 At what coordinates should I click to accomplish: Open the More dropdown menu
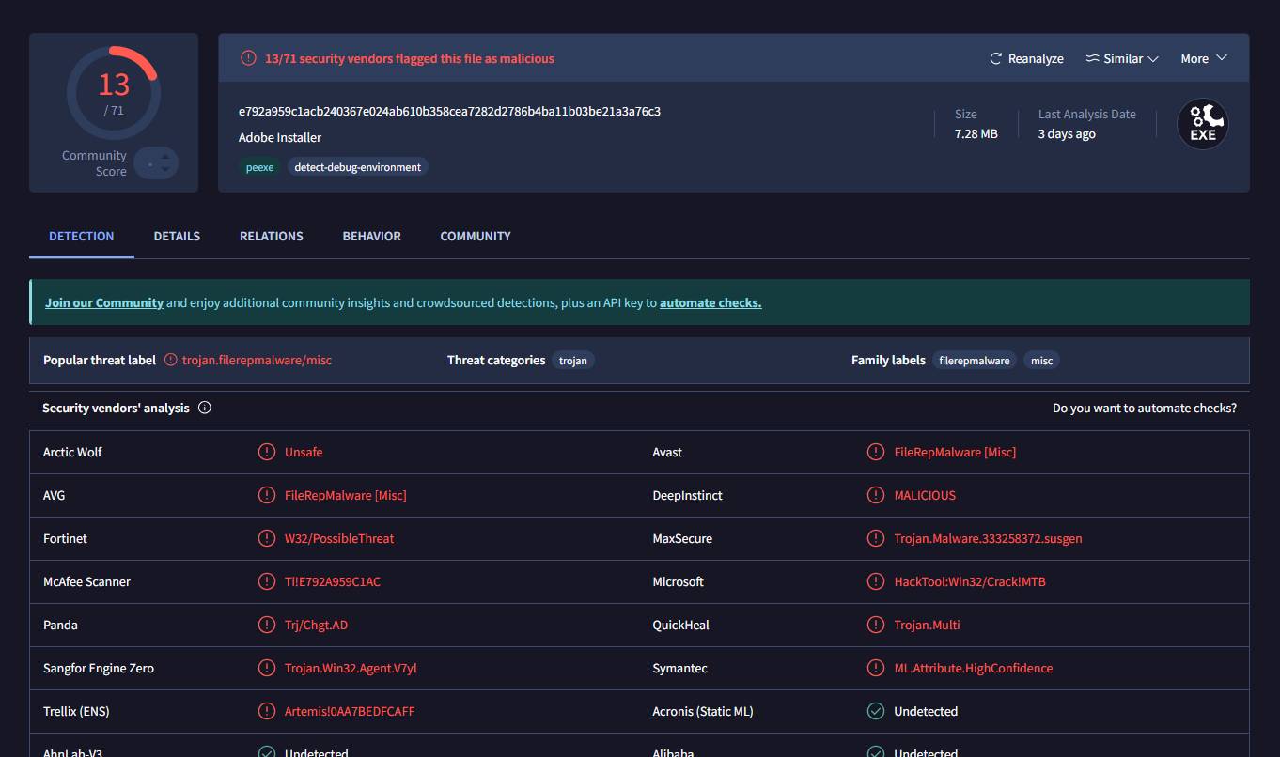1204,58
